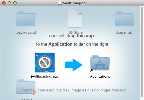Click the red no-entry badge on Trashes folder
This screenshot has height=100, width=144.
tap(34, 93)
